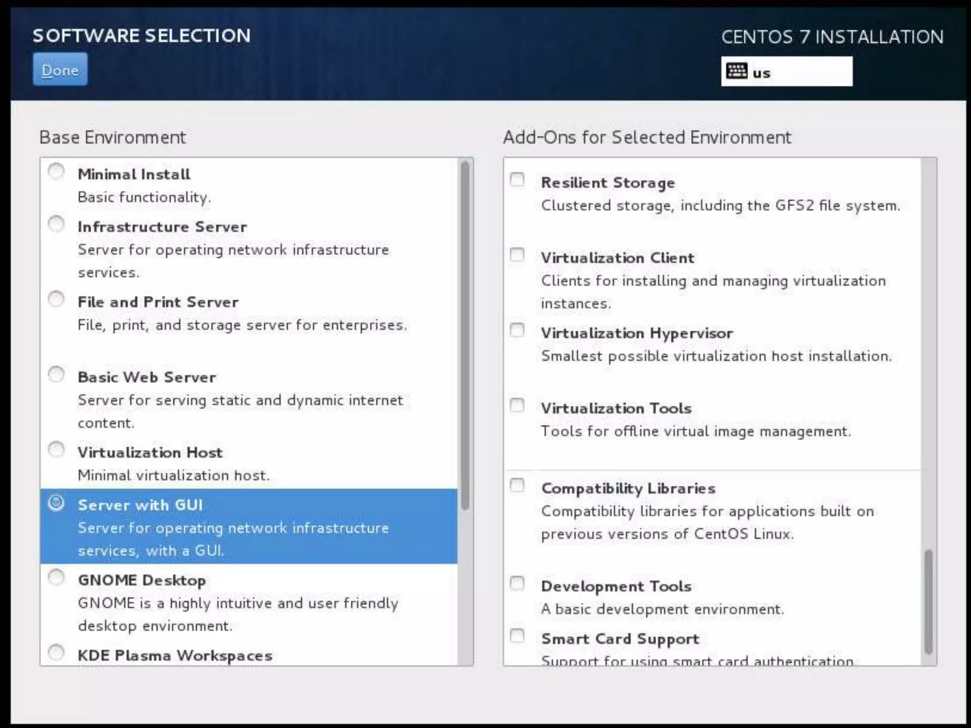Select Infrastructure Server base environment
971x728 pixels.
(56, 224)
